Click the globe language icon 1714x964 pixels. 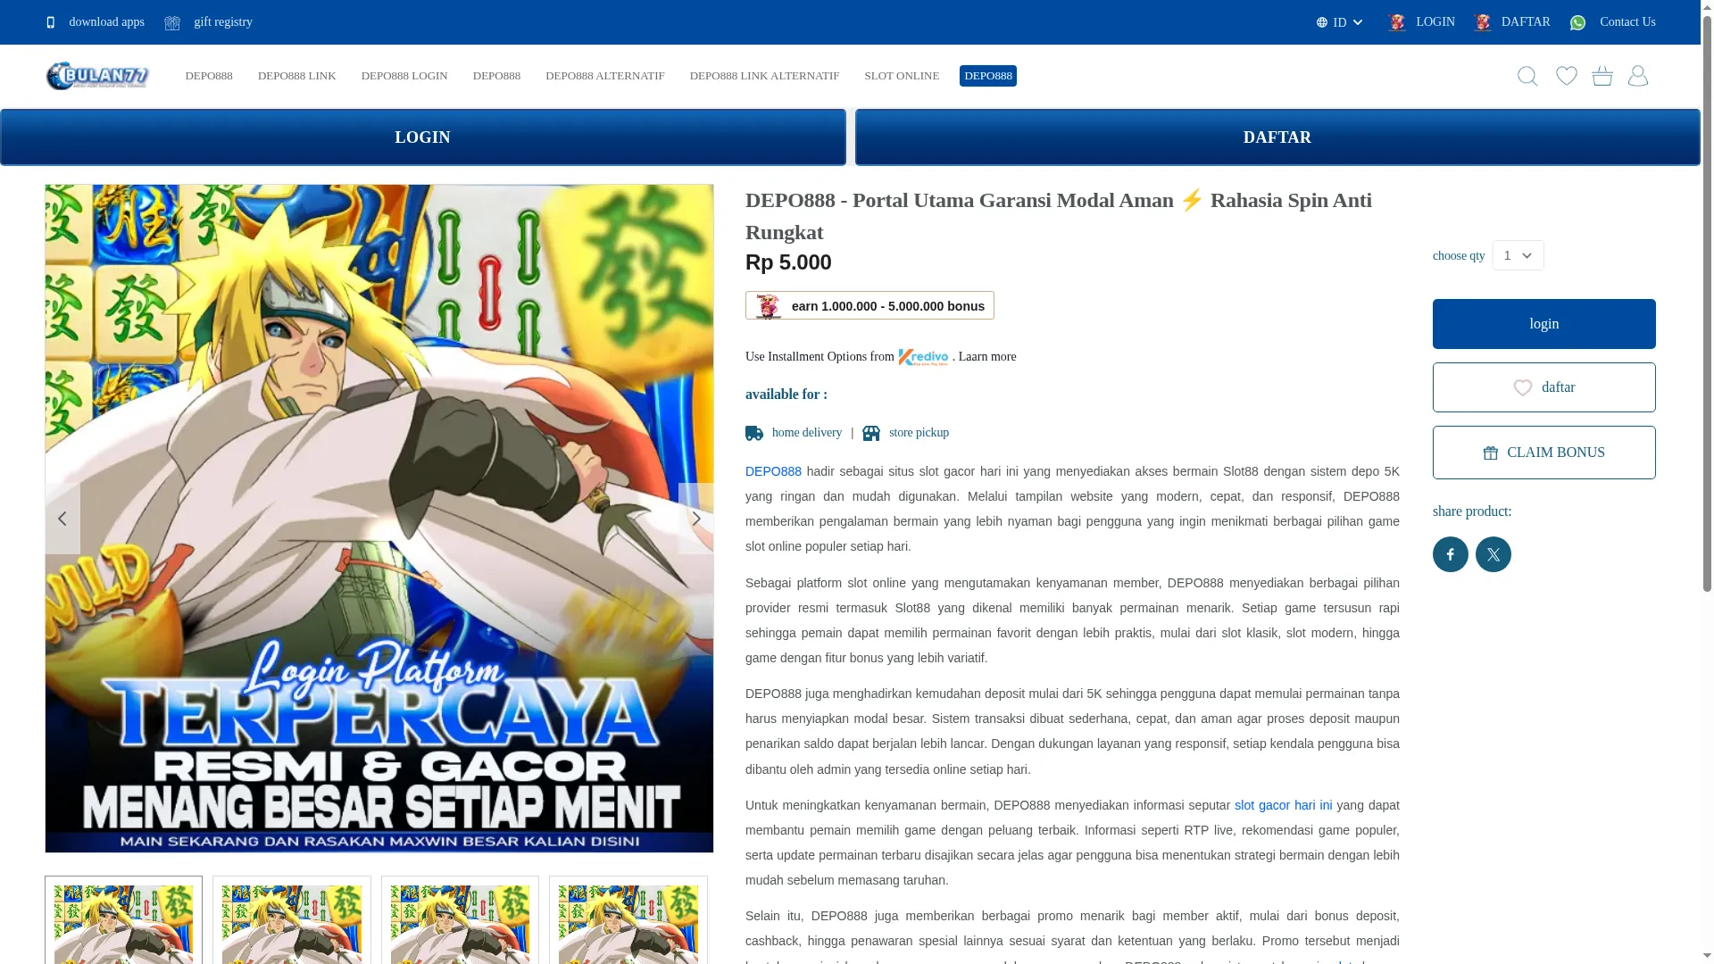(x=1322, y=22)
